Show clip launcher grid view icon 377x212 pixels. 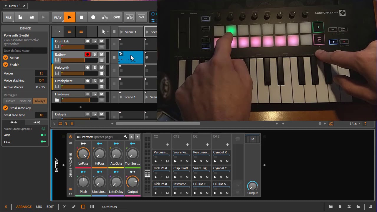point(70,32)
